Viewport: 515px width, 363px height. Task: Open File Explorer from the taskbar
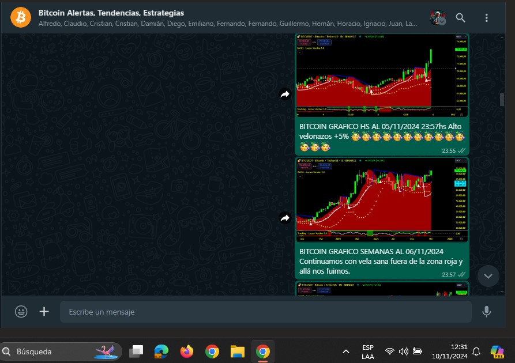pos(237,351)
